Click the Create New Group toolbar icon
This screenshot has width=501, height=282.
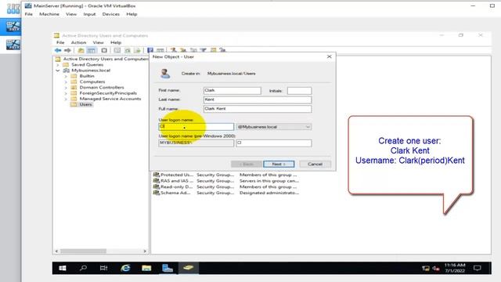click(x=183, y=50)
